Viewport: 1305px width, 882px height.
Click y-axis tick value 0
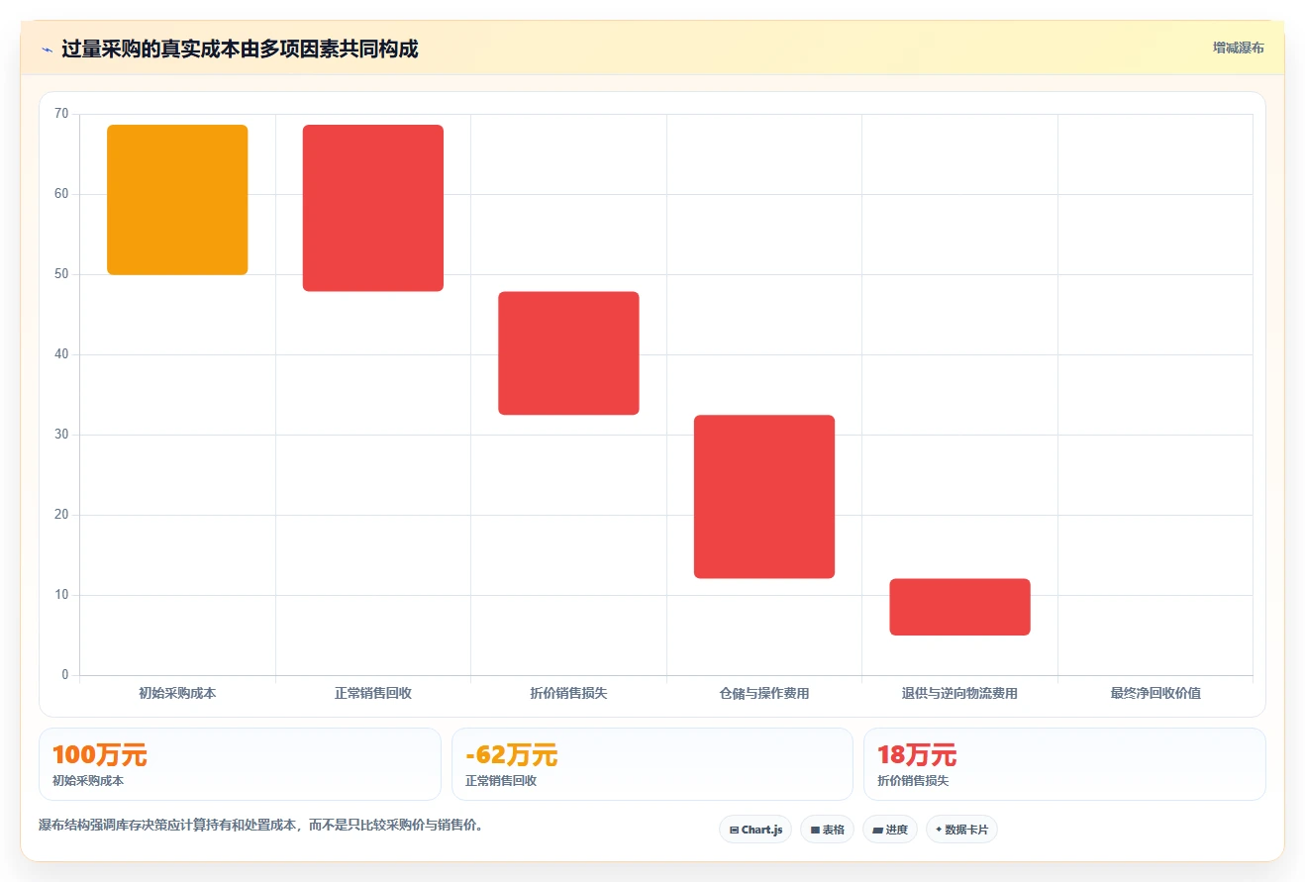tap(65, 675)
